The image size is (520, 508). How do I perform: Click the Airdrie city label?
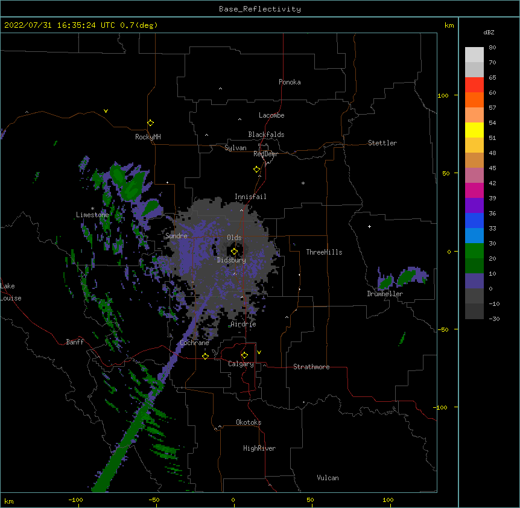pos(243,324)
